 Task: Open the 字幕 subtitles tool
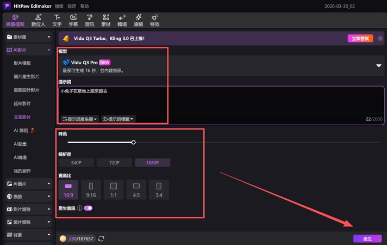(73, 21)
